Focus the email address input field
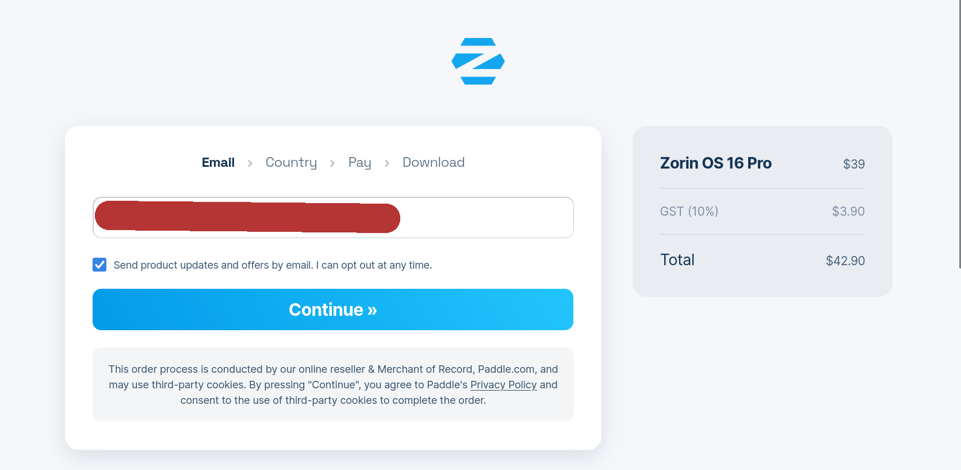 point(333,217)
